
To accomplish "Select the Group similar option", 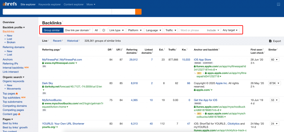I will coord(53,30).
